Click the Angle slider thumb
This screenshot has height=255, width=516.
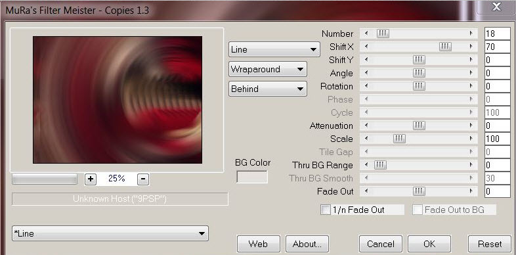pyautogui.click(x=419, y=73)
